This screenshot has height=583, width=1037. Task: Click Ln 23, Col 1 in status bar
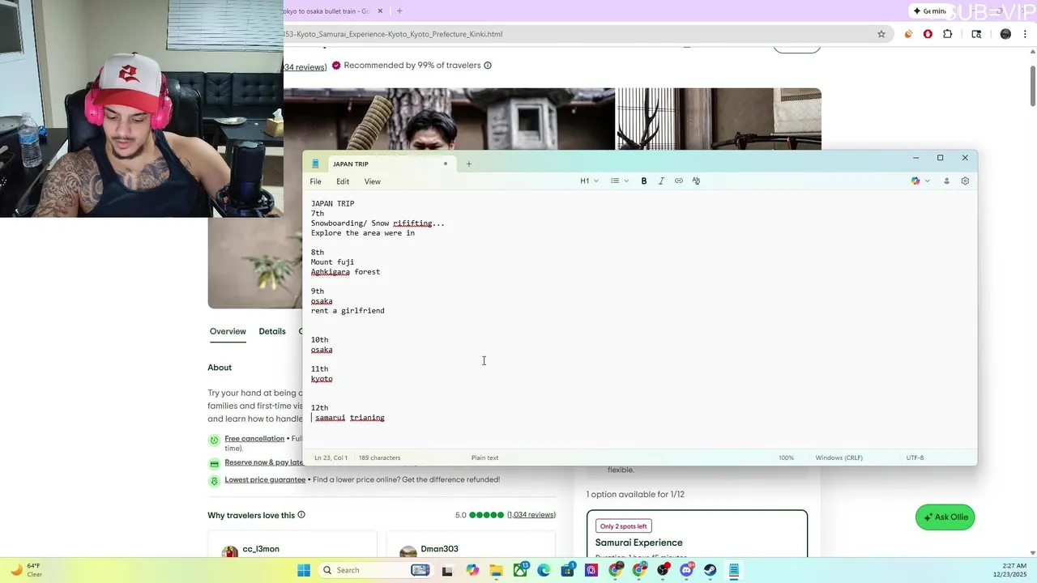click(x=331, y=457)
